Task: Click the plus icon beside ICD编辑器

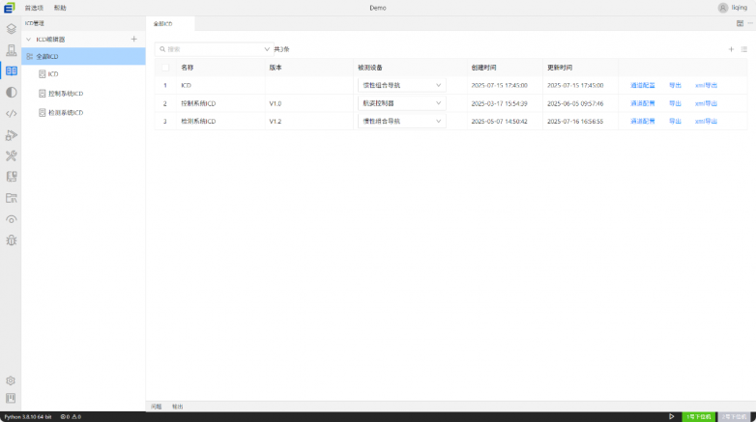Action: (x=134, y=39)
